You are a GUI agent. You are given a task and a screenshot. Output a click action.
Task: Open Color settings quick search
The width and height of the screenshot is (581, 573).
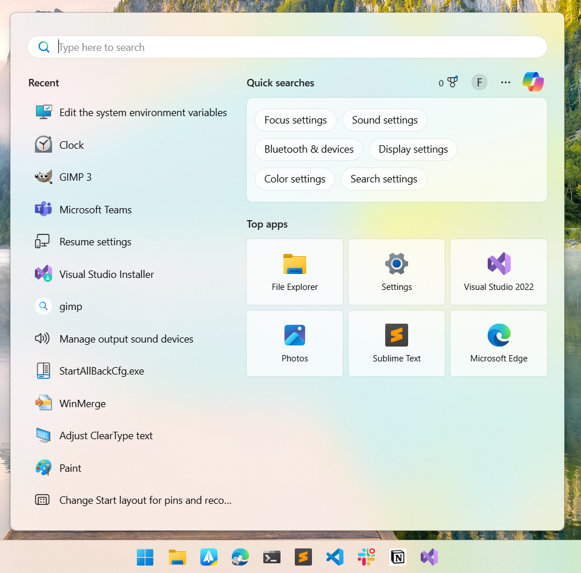tap(294, 179)
